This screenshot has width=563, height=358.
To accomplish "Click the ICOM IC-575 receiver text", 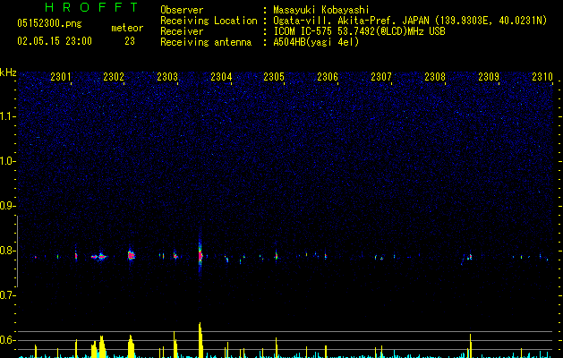I will click(359, 31).
